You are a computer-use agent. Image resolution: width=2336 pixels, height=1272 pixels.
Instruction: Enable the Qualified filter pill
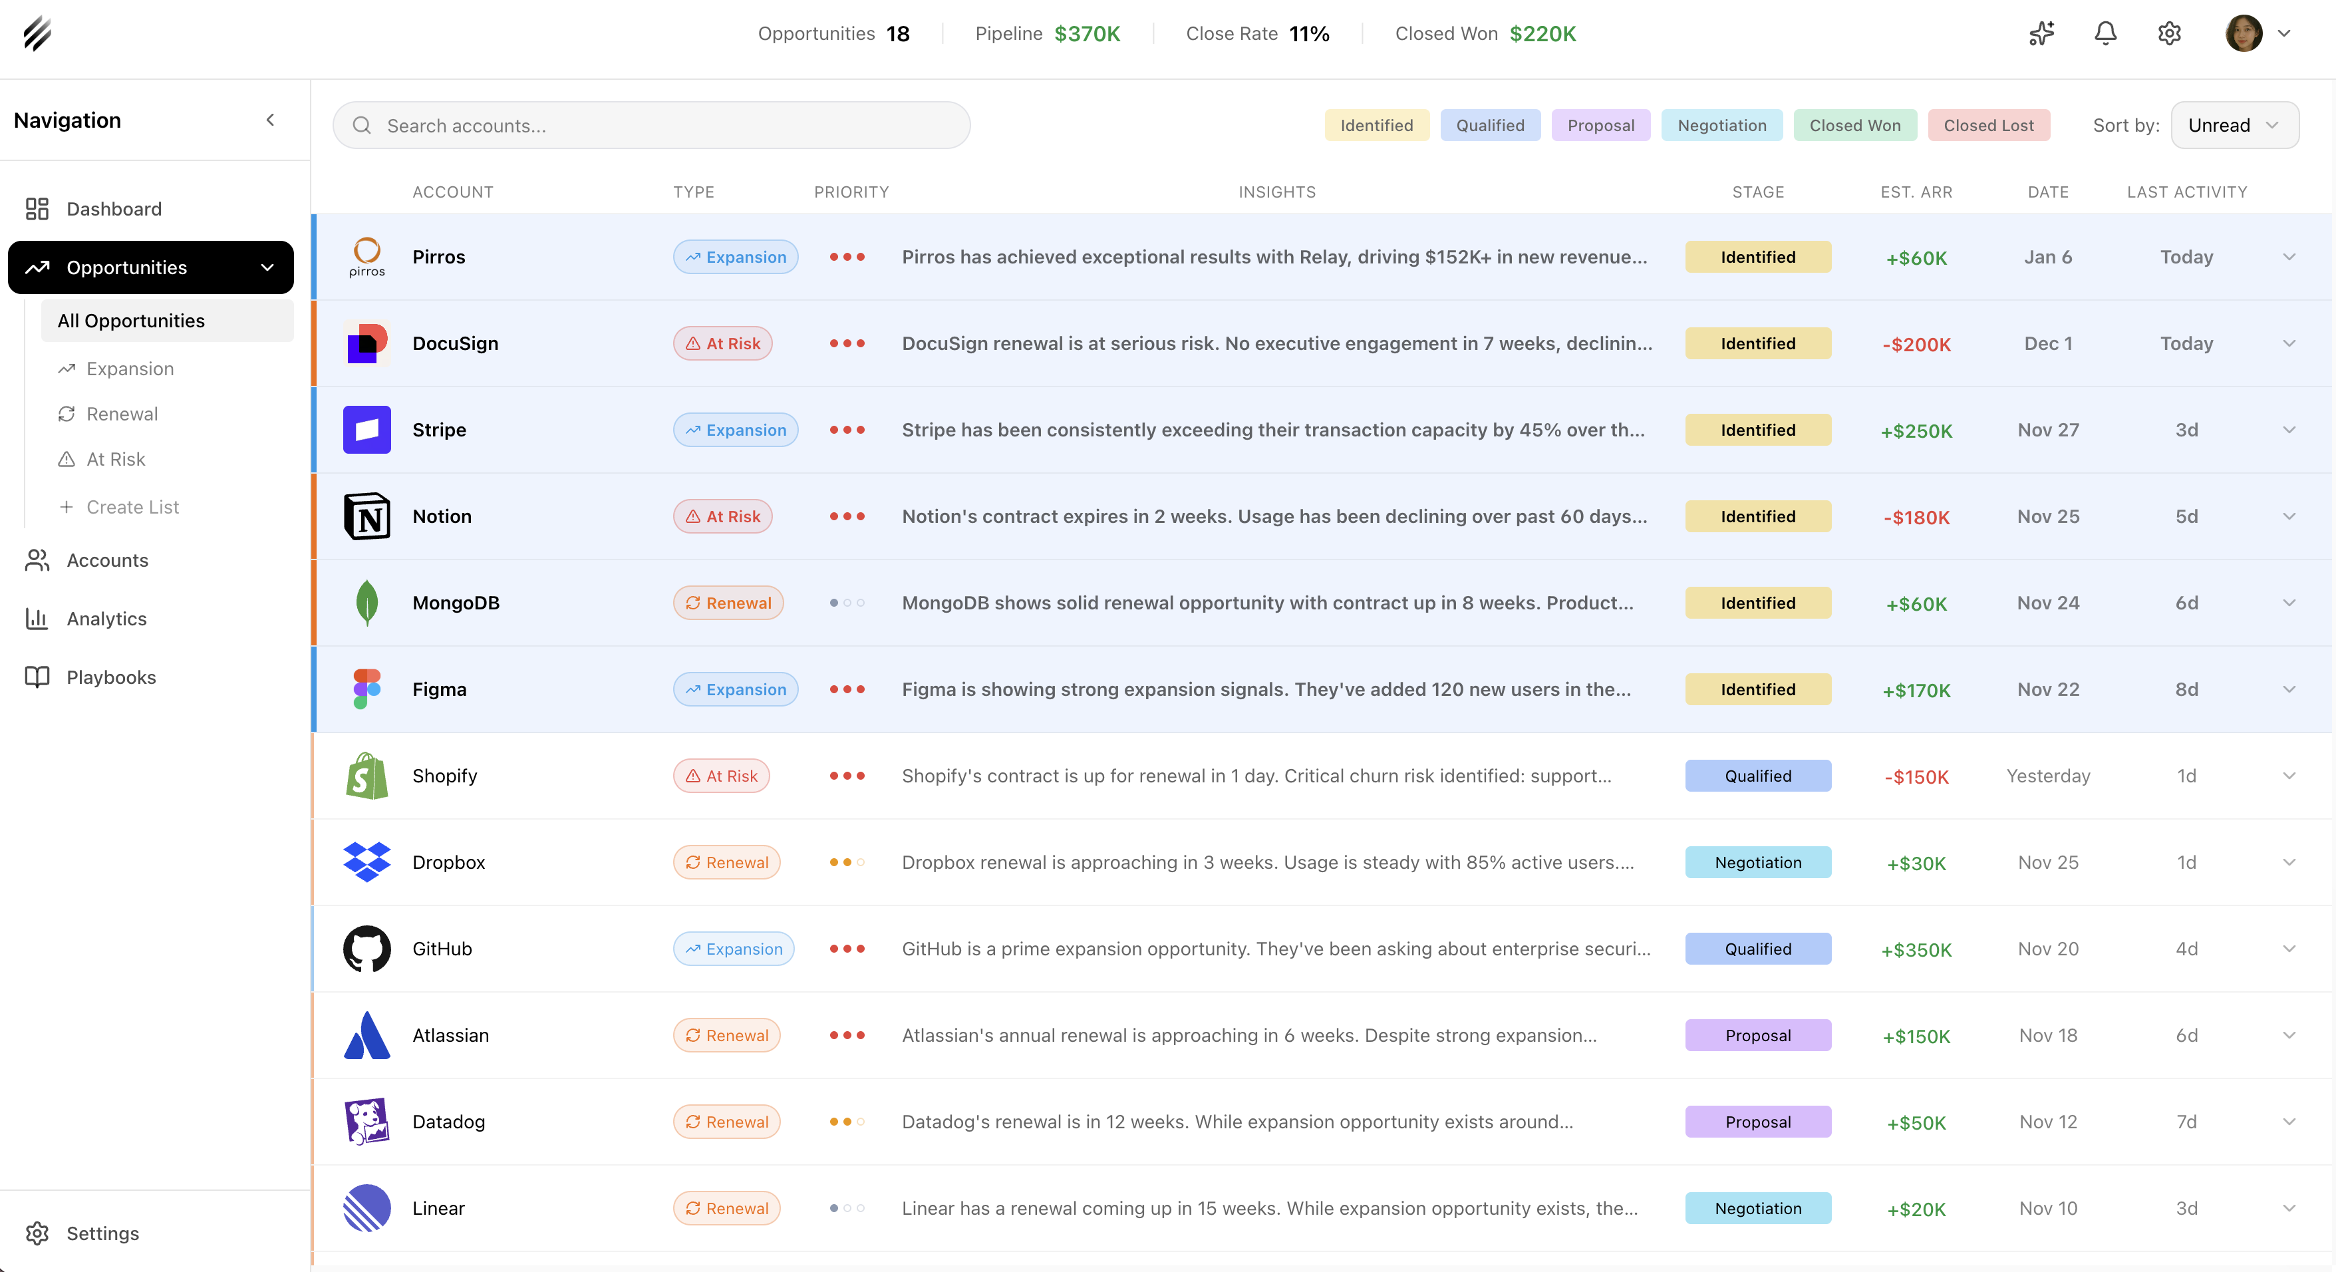coord(1490,125)
